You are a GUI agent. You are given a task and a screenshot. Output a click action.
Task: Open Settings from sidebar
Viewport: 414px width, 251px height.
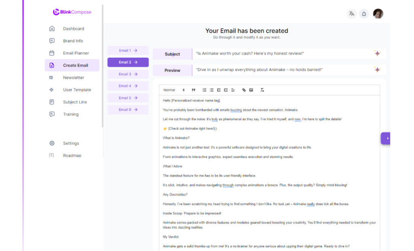tap(71, 143)
